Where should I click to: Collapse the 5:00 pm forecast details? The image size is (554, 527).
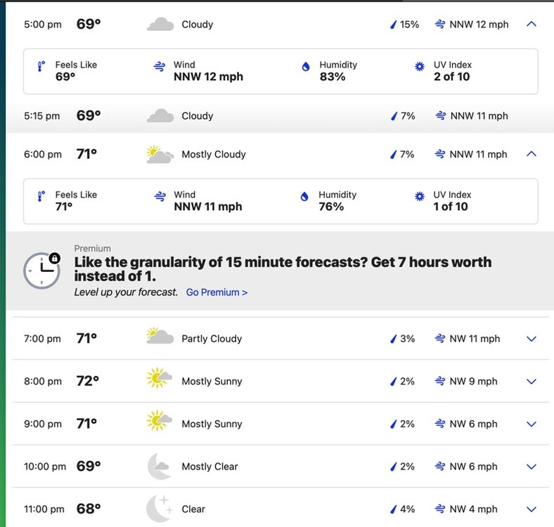coord(532,24)
